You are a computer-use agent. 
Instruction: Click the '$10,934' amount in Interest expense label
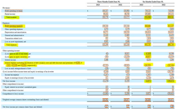pos(23,65)
